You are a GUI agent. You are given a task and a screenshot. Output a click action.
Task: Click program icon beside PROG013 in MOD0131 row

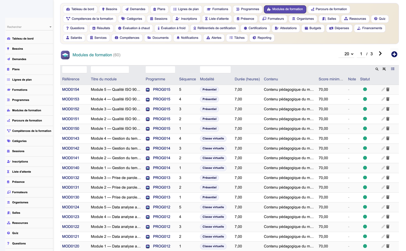click(148, 188)
